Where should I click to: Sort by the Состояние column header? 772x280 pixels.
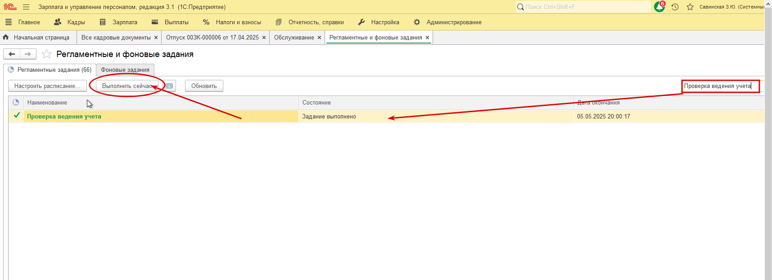coord(316,103)
